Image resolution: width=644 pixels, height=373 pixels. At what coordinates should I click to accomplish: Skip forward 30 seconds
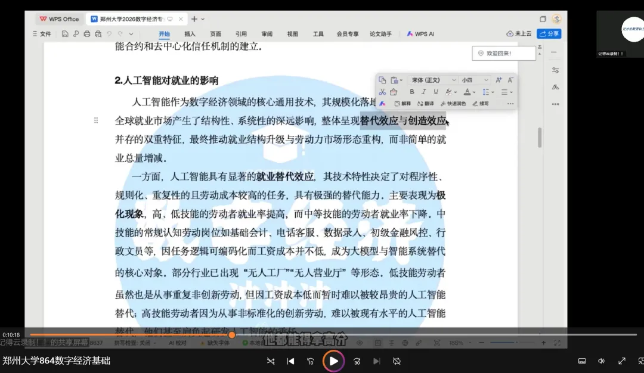click(x=357, y=361)
